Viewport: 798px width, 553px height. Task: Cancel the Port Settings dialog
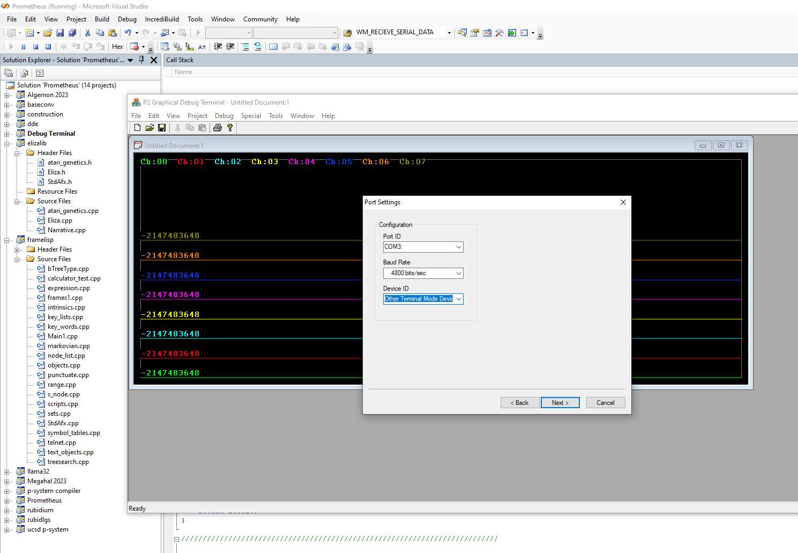(x=605, y=403)
